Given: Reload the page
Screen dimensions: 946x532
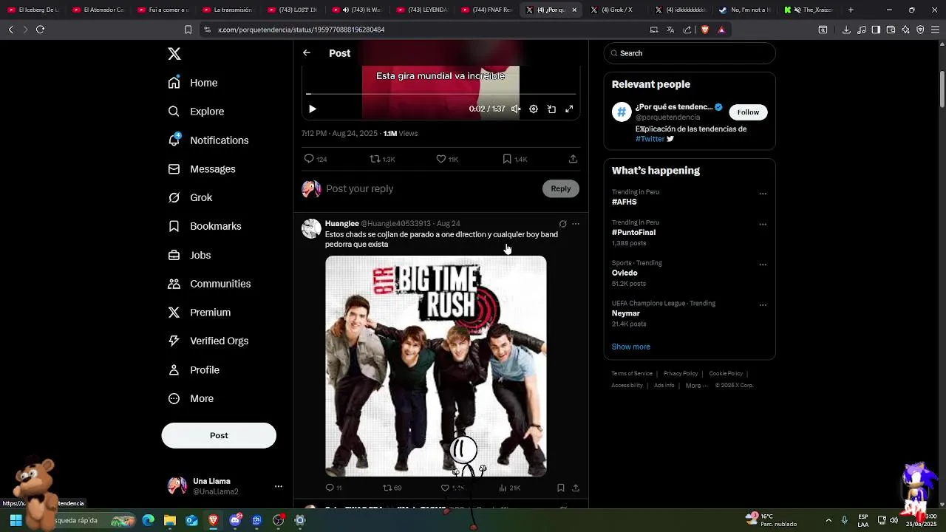Looking at the screenshot, I should click(40, 30).
